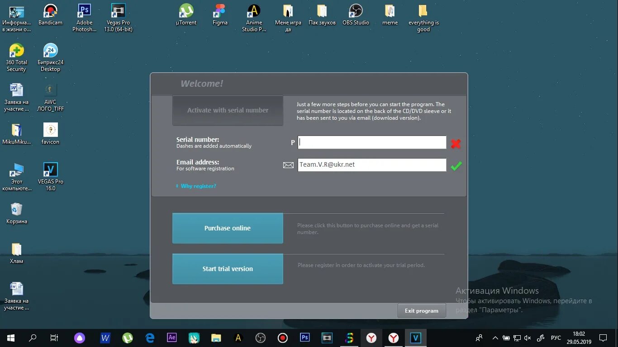Viewport: 618px width, 347px height.
Task: Open Adobe Photoshop desktop shortcut
Action: (84, 18)
